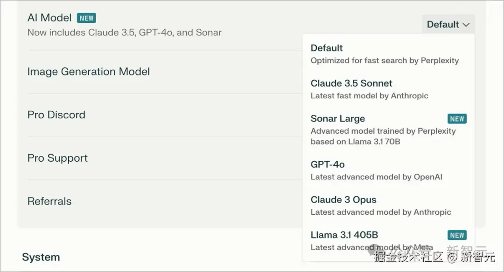The height and width of the screenshot is (272, 504).
Task: Select the Default model option
Action: (x=327, y=48)
